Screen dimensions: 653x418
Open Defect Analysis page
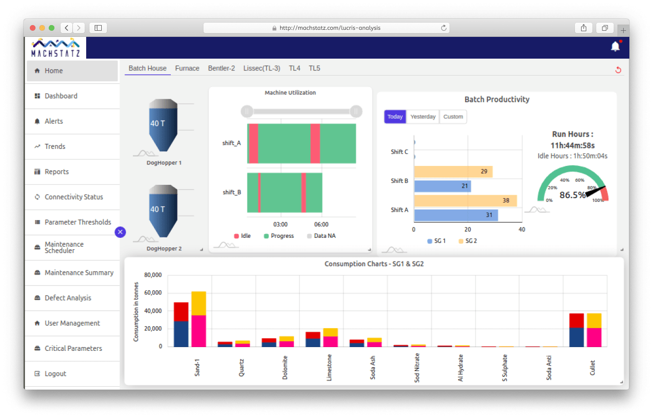68,298
